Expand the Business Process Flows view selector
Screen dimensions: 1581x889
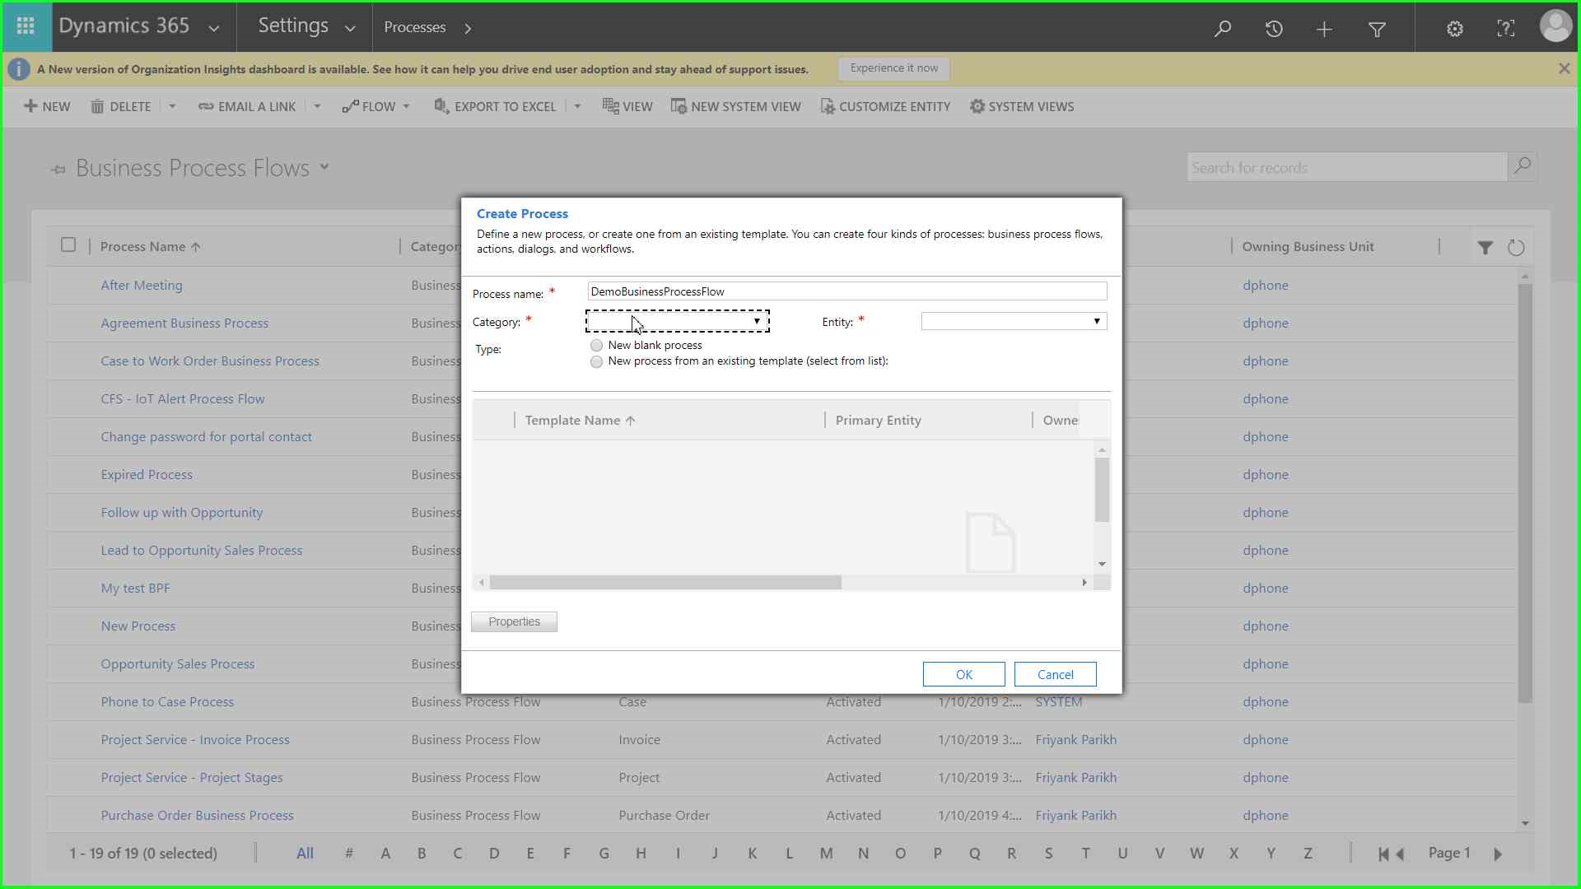(x=324, y=167)
